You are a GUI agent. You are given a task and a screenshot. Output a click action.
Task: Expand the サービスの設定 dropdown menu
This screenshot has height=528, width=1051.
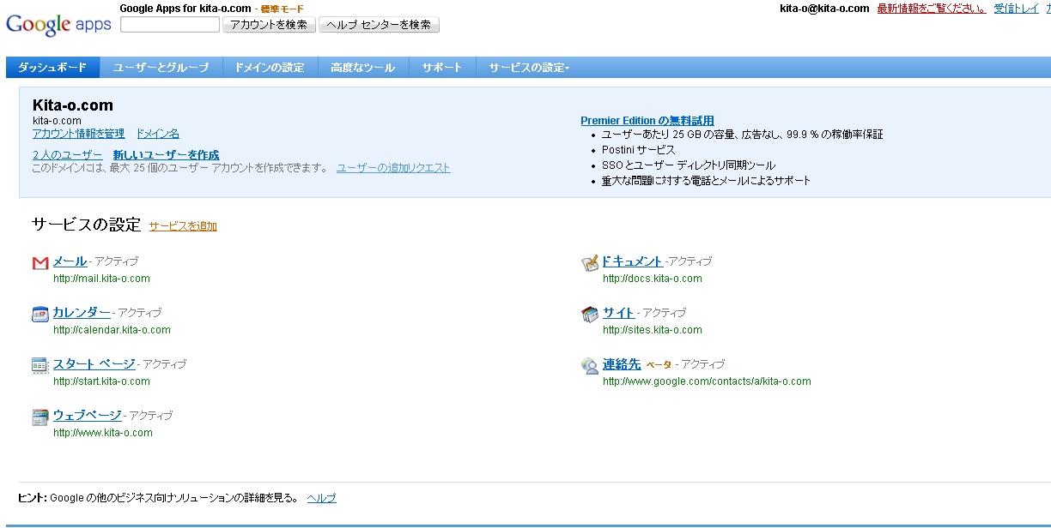pos(529,68)
